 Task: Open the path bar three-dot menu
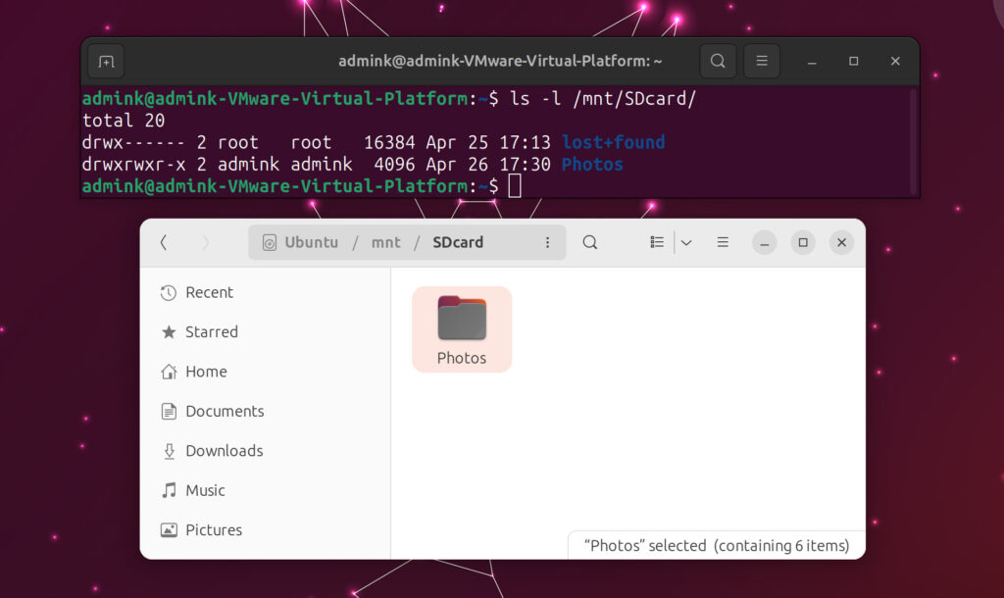point(547,242)
